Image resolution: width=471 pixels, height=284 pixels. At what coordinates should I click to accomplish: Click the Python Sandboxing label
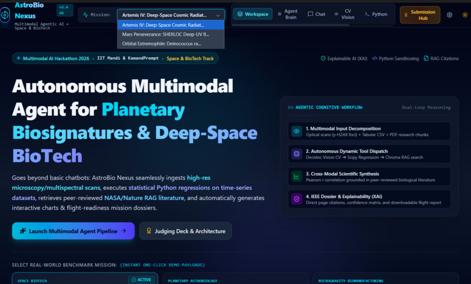click(399, 58)
